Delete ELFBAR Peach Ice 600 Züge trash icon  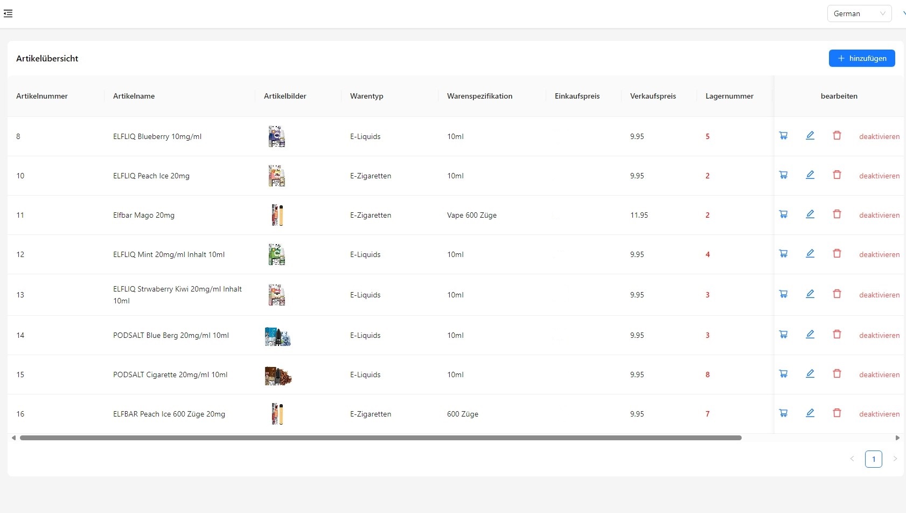(x=837, y=413)
